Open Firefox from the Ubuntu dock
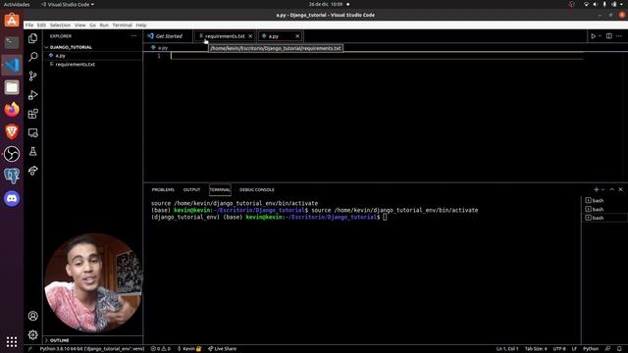628x353 pixels. pos(12,109)
